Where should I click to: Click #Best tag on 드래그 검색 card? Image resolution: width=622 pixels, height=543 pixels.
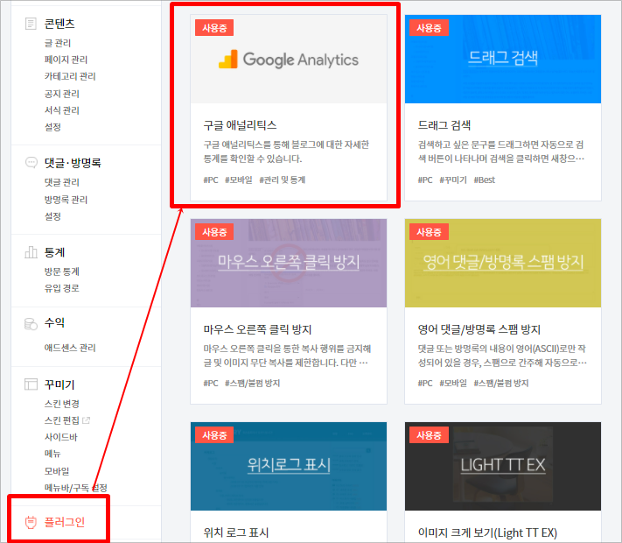point(485,180)
